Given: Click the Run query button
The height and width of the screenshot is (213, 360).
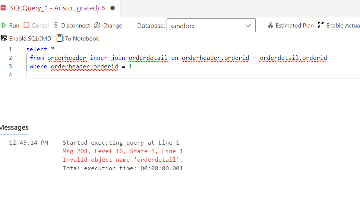Looking at the screenshot, I should point(10,26).
